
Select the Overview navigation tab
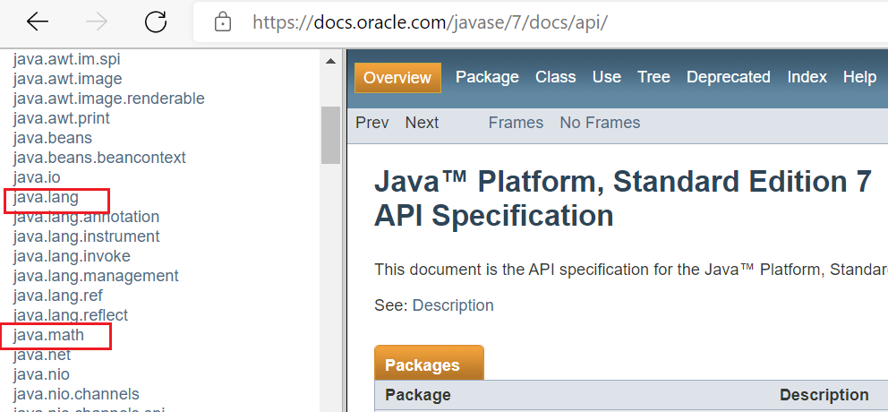397,78
